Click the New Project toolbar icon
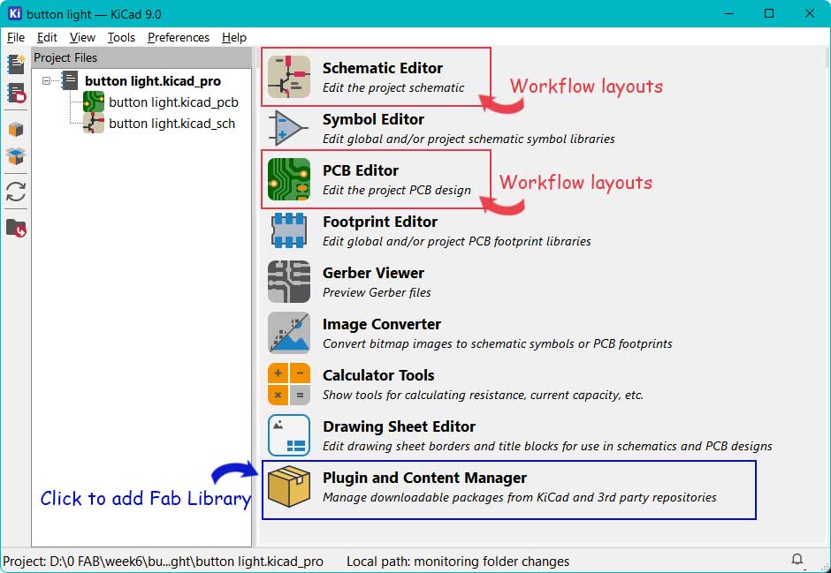 click(16, 64)
